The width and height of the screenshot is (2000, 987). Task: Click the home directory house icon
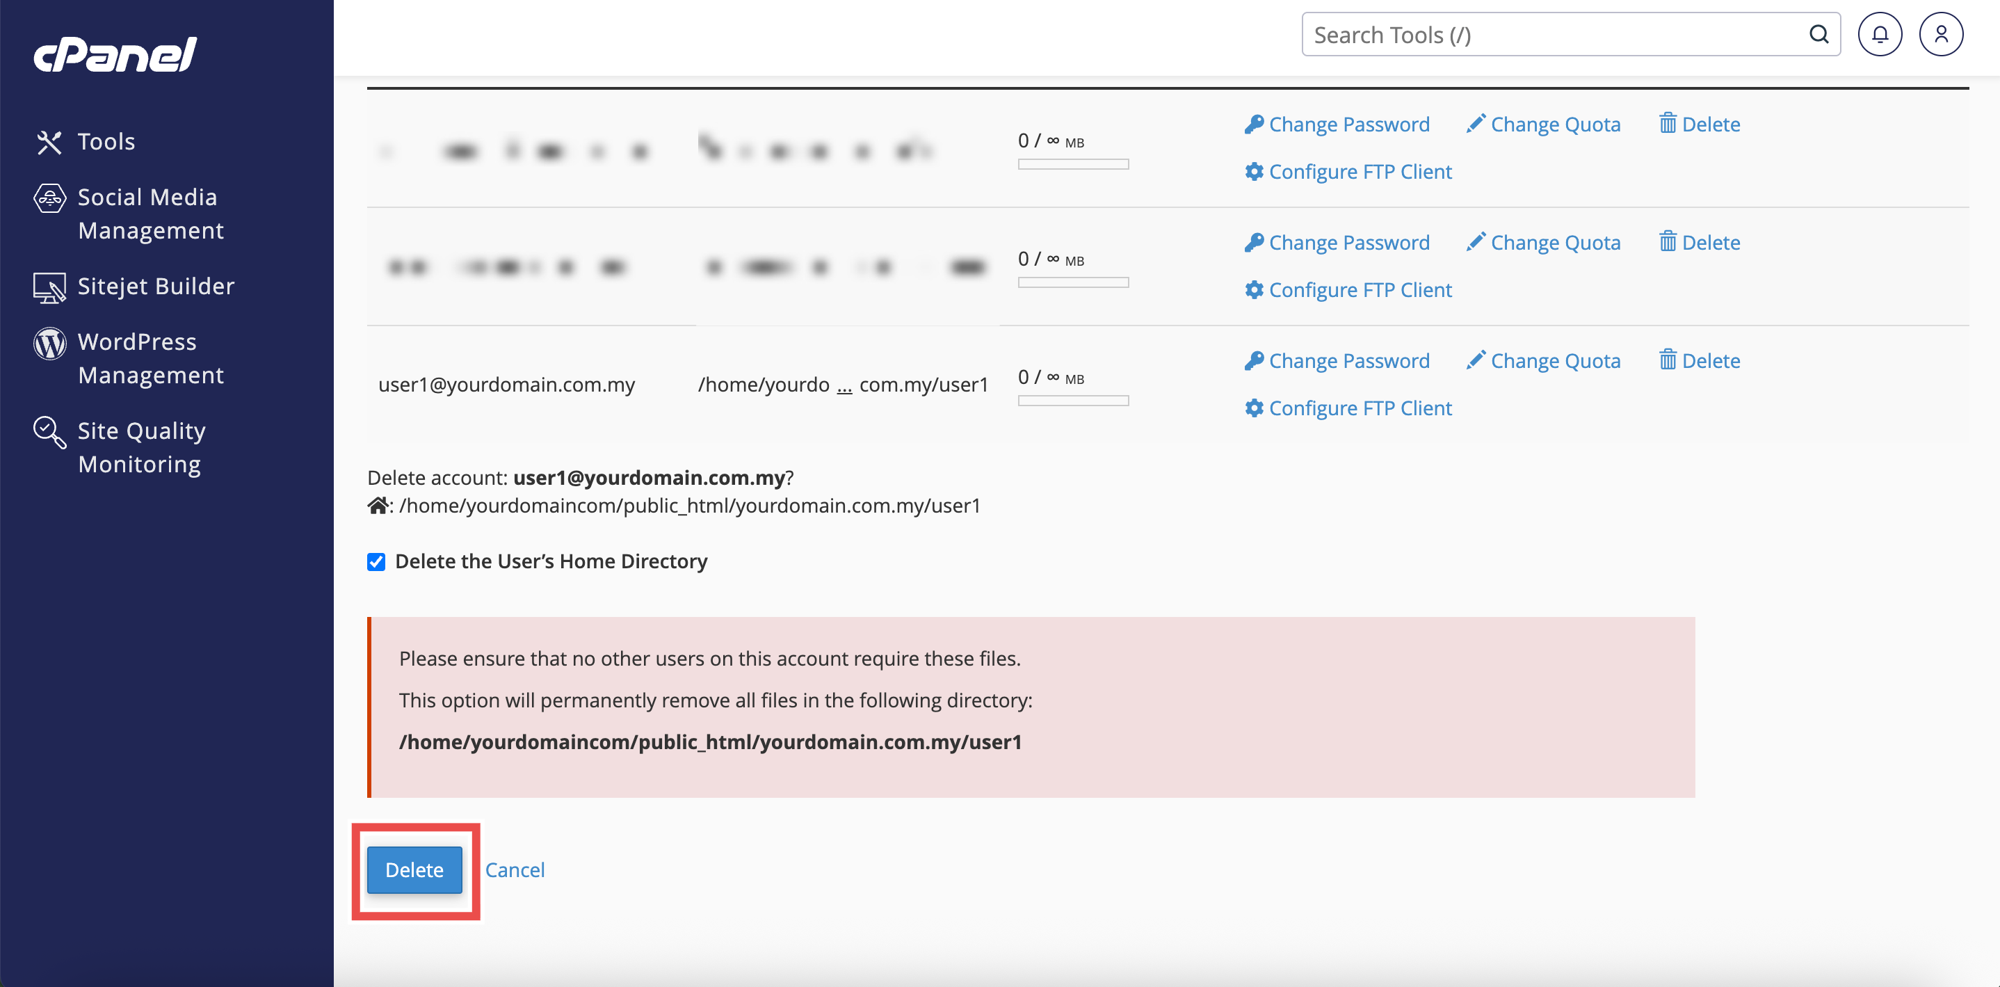tap(378, 506)
